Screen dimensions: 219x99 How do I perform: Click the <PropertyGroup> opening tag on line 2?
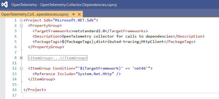click(45, 26)
